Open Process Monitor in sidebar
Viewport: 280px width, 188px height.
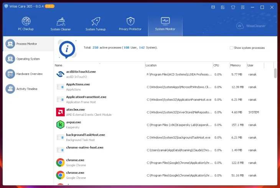coord(28,44)
